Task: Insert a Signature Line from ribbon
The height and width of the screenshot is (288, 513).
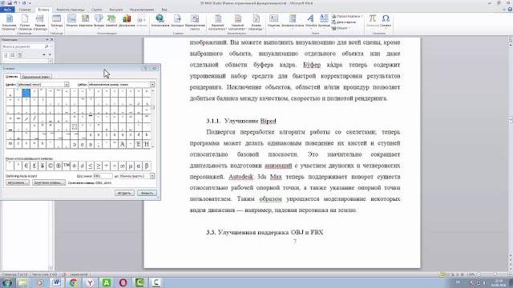Action: click(346, 16)
